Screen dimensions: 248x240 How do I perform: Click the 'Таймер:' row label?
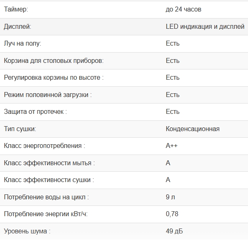pyautogui.click(x=16, y=9)
